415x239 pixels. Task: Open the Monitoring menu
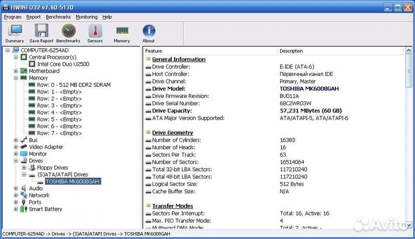coord(86,17)
